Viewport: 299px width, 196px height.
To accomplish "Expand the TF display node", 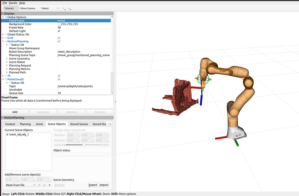I will point(3,76).
